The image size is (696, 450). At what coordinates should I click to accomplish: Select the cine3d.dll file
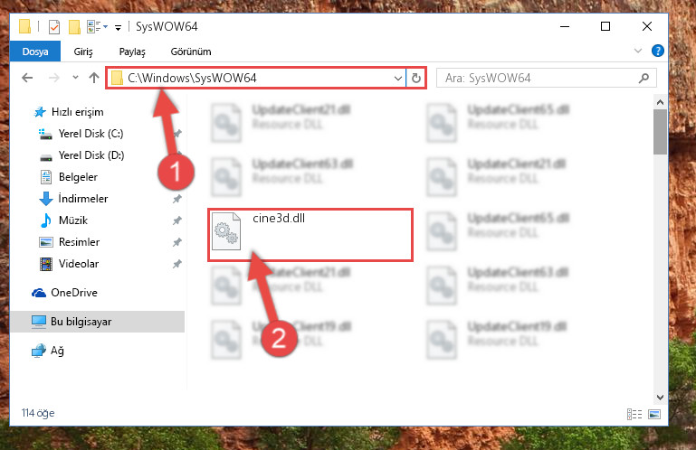click(x=310, y=235)
